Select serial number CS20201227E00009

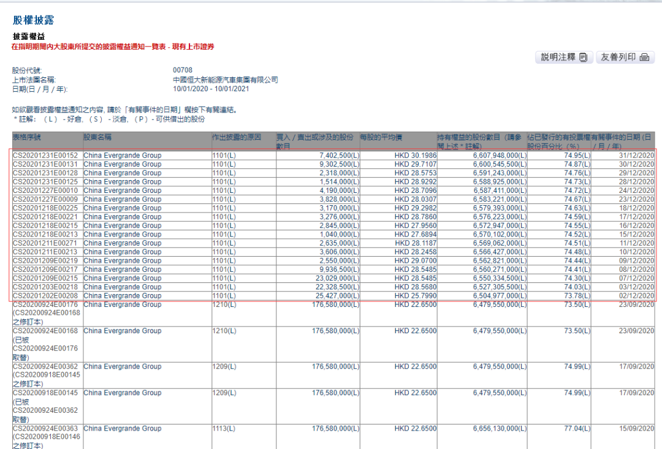pyautogui.click(x=45, y=199)
